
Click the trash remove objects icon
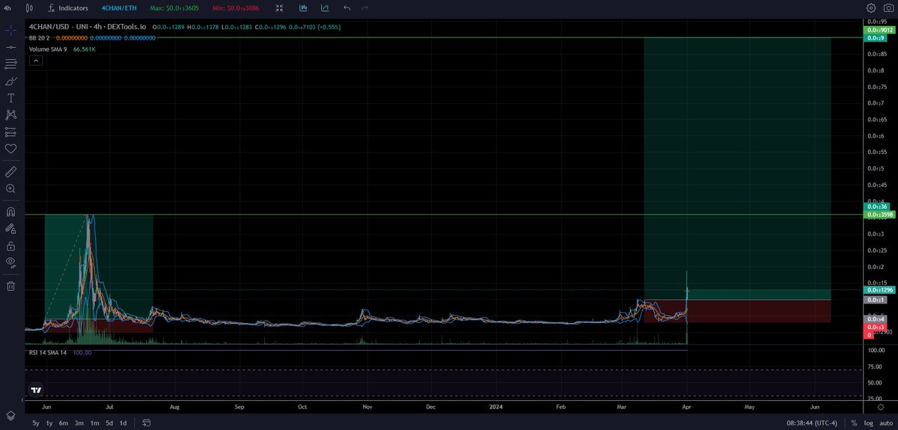[x=10, y=285]
